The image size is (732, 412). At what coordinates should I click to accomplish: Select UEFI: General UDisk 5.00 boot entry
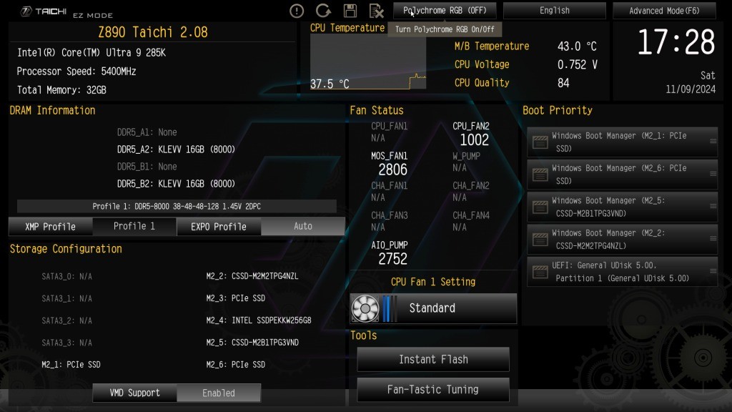pos(623,271)
